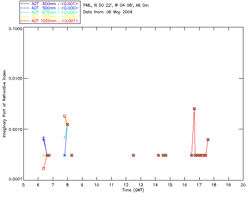Click the AOT 675nm green legend entry
250x200 pixels.
pos(50,12)
